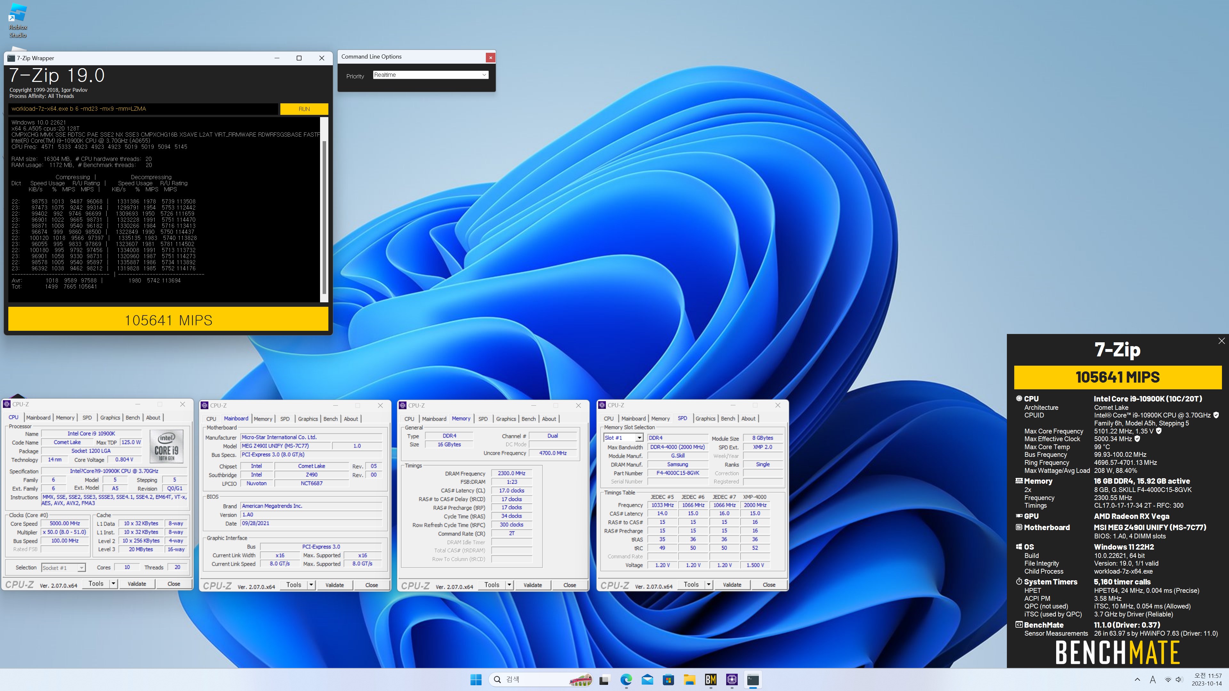Open About tab in Memory CPU-Z window
Screen dimensions: 1229x691
(549, 419)
